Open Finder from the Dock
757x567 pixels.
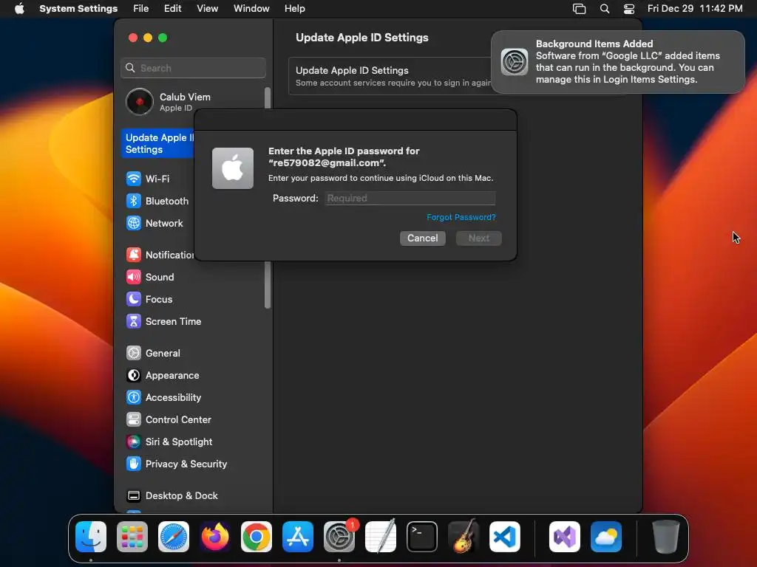pos(91,537)
